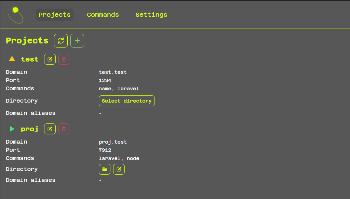Edit the proj project
Viewport: 350px width, 199px height.
coord(50,129)
